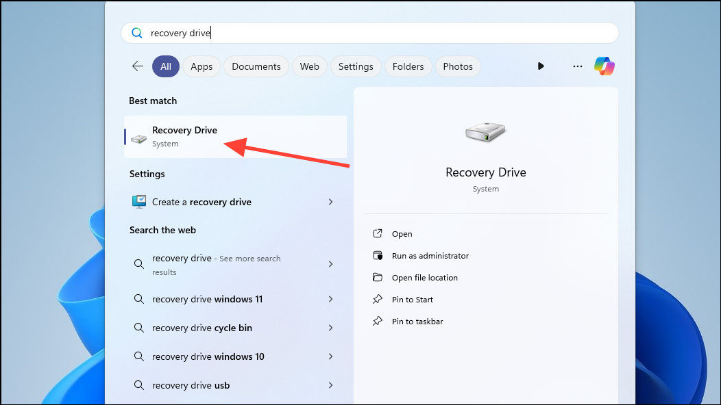This screenshot has height=405, width=721.
Task: Click the Settings section heading above Create a recovery drive
Action: [x=147, y=174]
